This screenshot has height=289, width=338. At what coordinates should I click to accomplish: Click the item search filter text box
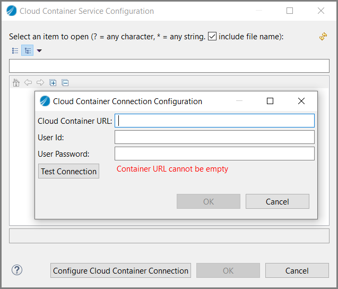click(169, 66)
